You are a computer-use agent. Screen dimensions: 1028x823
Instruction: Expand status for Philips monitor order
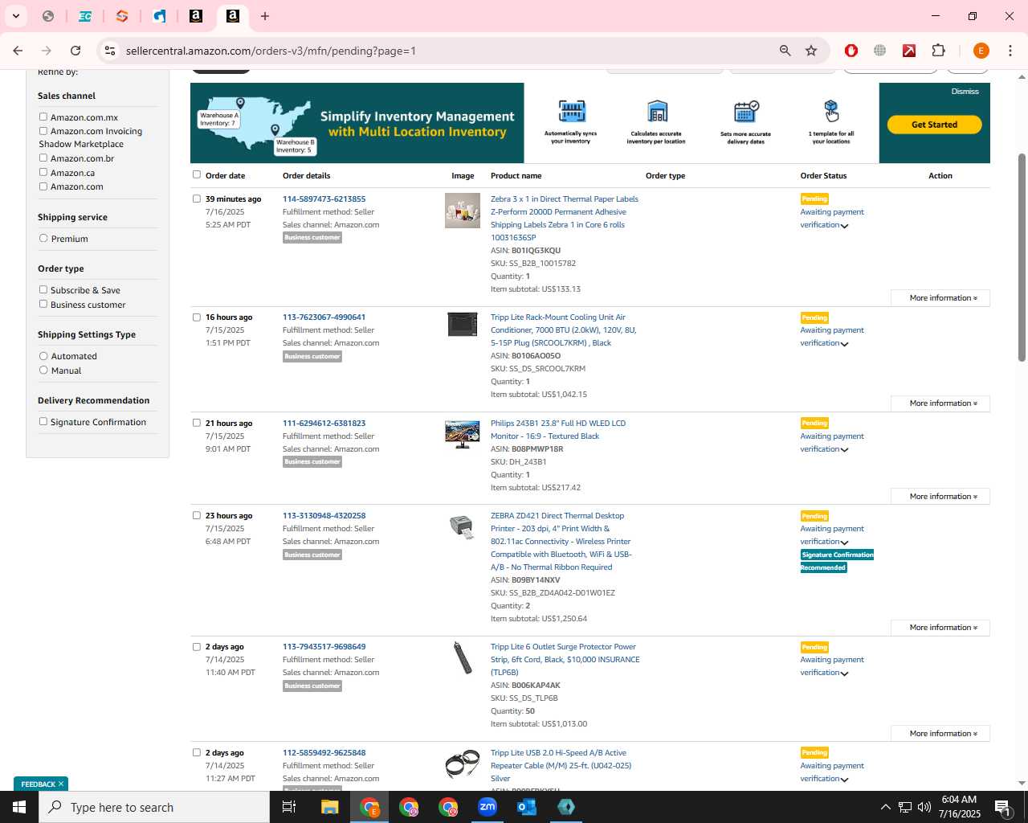[844, 450]
